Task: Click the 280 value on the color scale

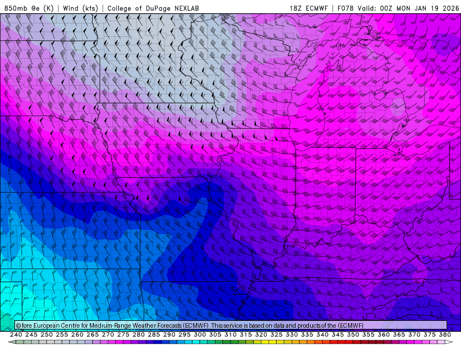Action: (x=138, y=335)
